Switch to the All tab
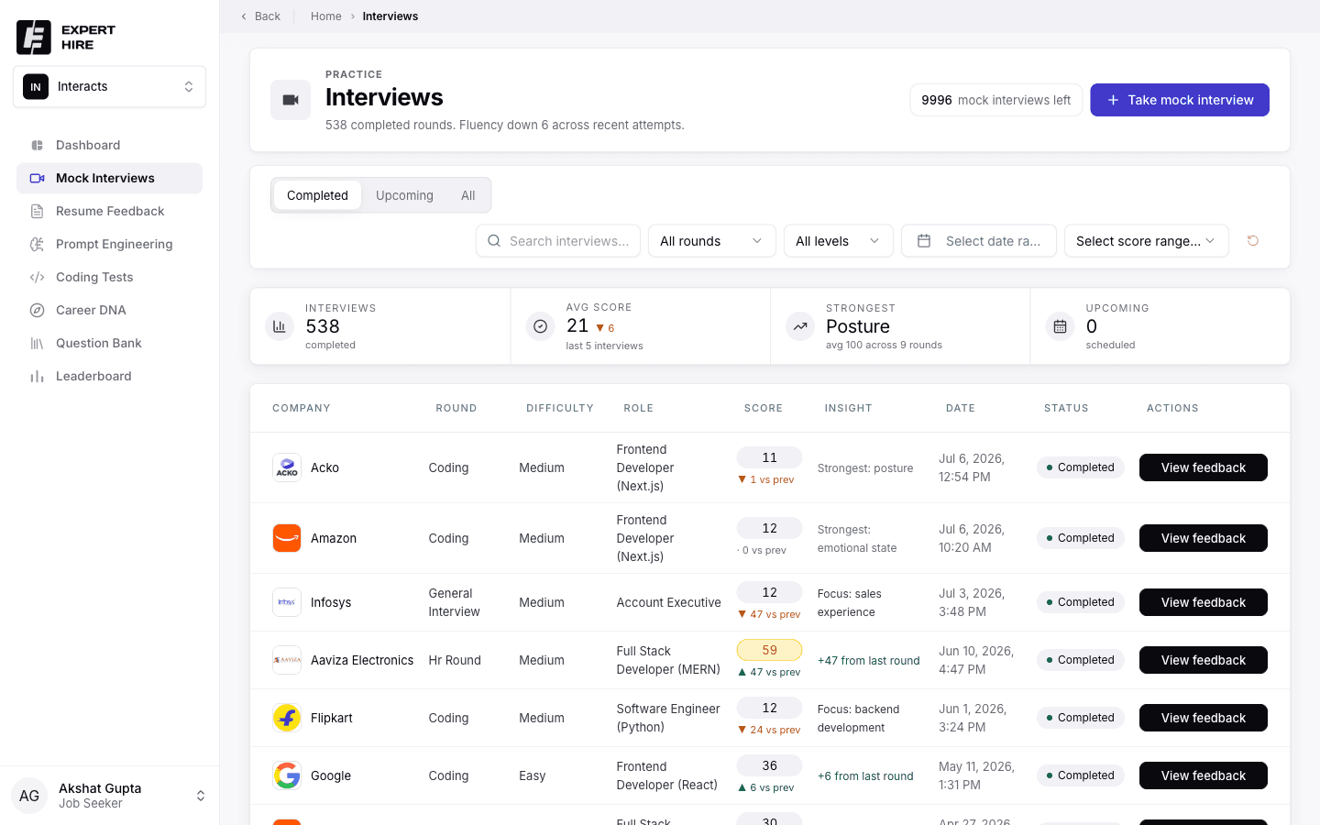This screenshot has height=825, width=1320. 468,195
